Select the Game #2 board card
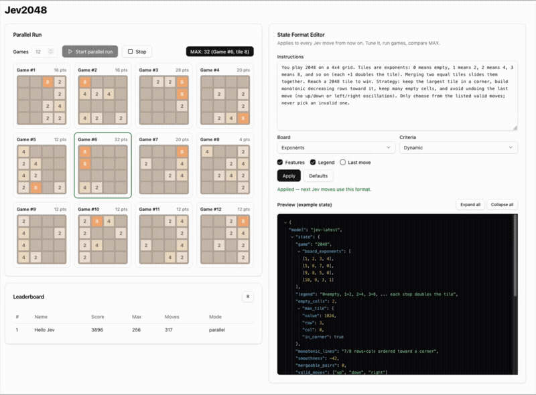This screenshot has height=395, width=536. tap(103, 94)
